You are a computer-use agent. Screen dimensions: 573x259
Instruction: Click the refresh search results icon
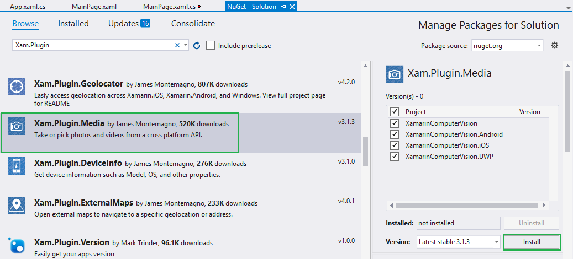click(x=197, y=46)
